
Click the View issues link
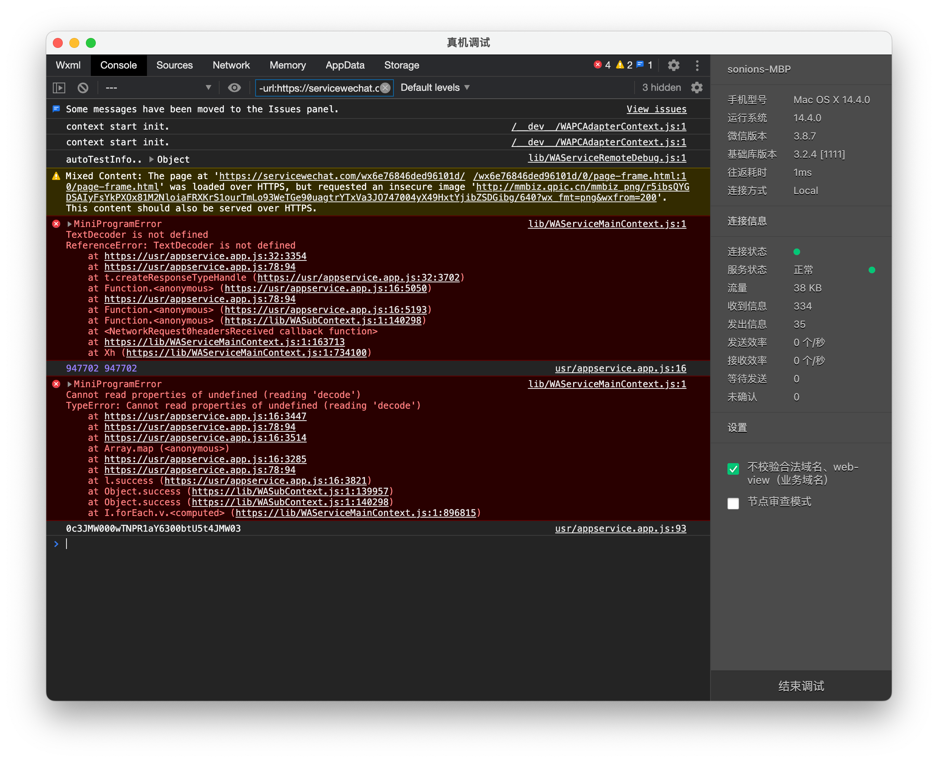point(656,109)
